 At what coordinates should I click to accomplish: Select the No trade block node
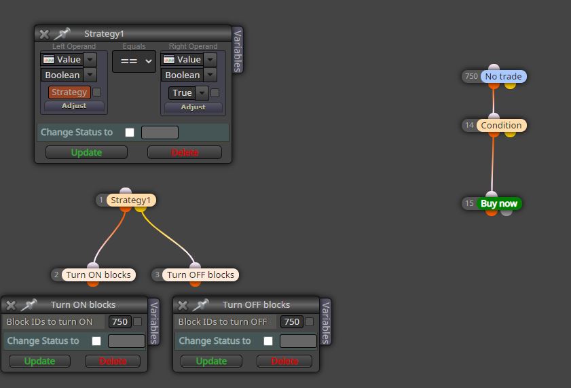coord(504,77)
